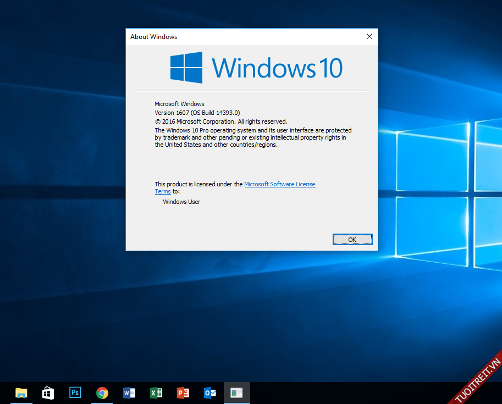
Task: Open the Microsoft Software License link
Action: (x=279, y=185)
